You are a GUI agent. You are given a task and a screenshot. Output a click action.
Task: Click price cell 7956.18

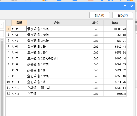[x=115, y=35]
